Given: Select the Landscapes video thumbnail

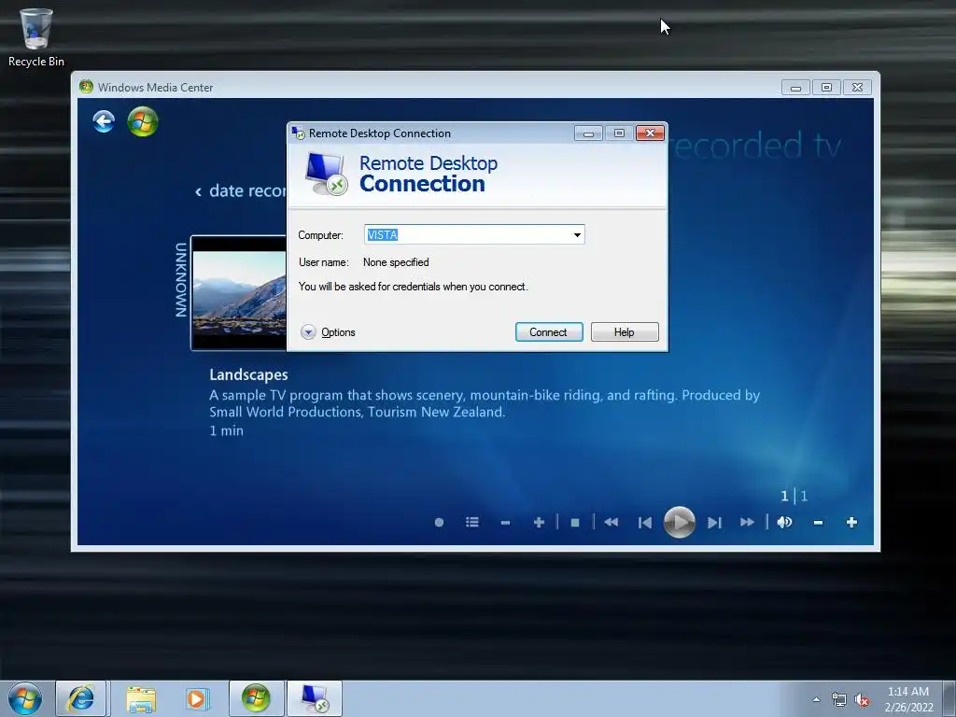Looking at the screenshot, I should 239,292.
